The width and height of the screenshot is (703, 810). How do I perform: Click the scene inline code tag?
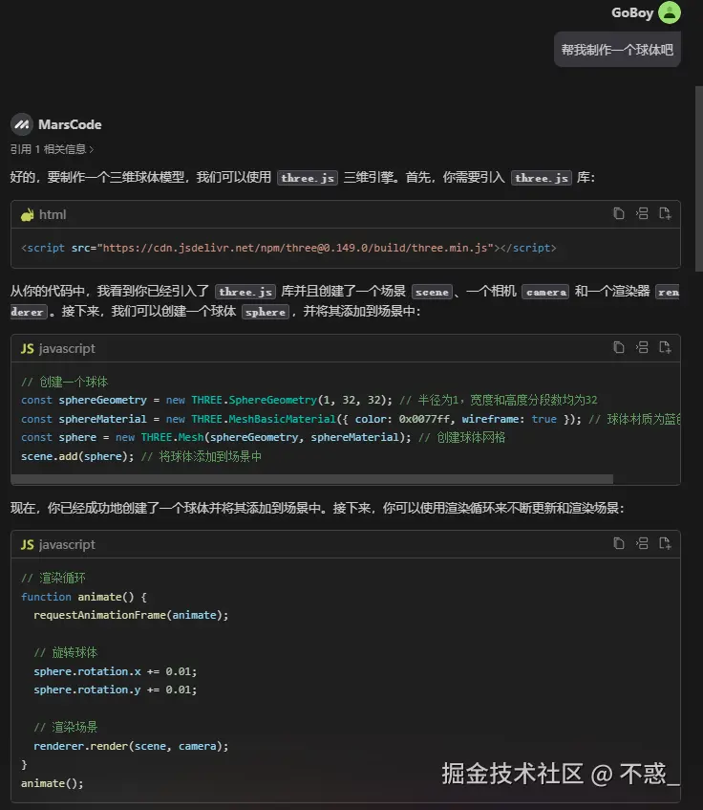433,292
